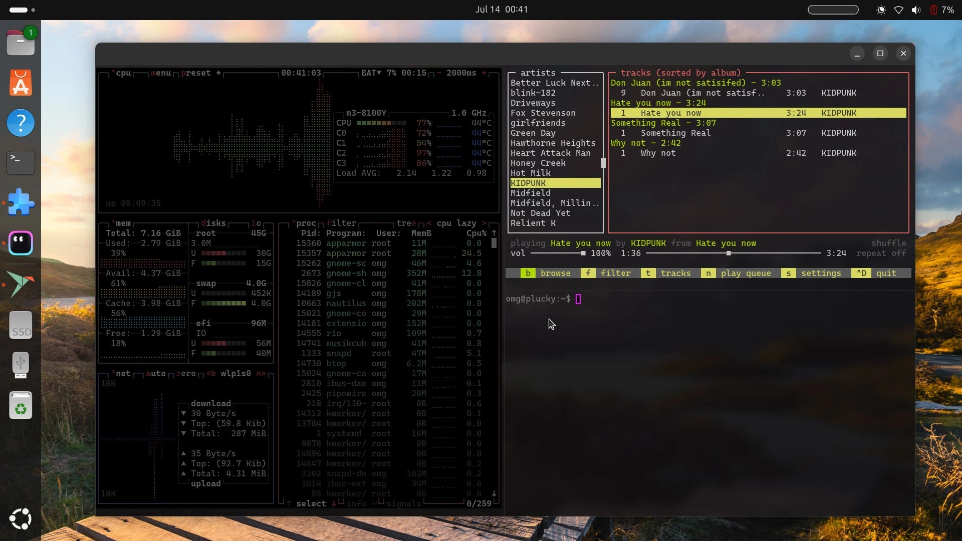This screenshot has height=541, width=962.
Task: Open the clock showing Jul 14 00:41
Action: 502,10
